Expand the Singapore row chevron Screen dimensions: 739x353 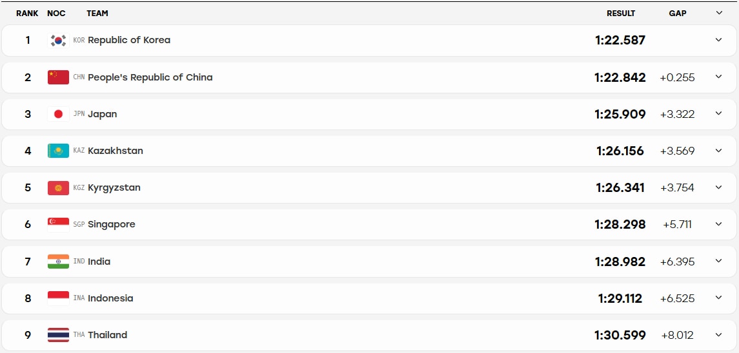click(x=718, y=224)
